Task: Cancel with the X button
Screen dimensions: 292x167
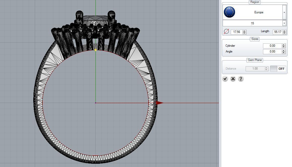Action: [233, 79]
